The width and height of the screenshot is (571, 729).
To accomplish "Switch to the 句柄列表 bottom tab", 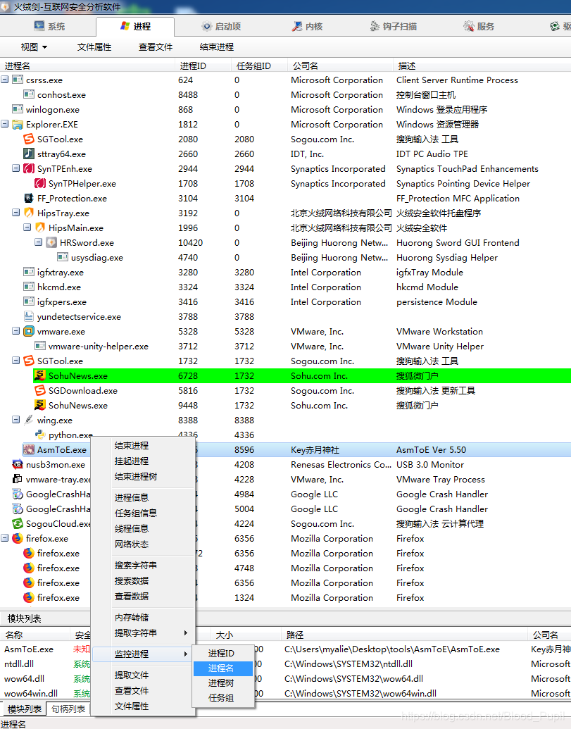I will [x=68, y=709].
